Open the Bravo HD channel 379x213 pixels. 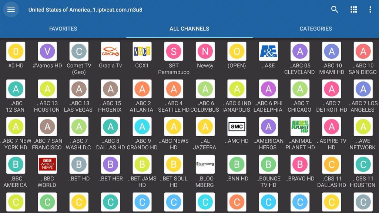click(x=300, y=165)
